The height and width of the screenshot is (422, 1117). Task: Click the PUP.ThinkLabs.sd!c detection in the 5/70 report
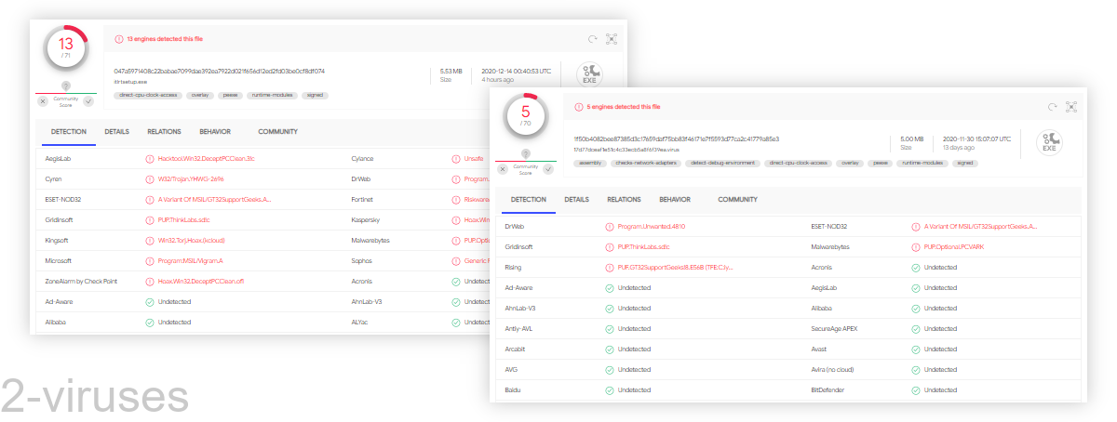(642, 246)
